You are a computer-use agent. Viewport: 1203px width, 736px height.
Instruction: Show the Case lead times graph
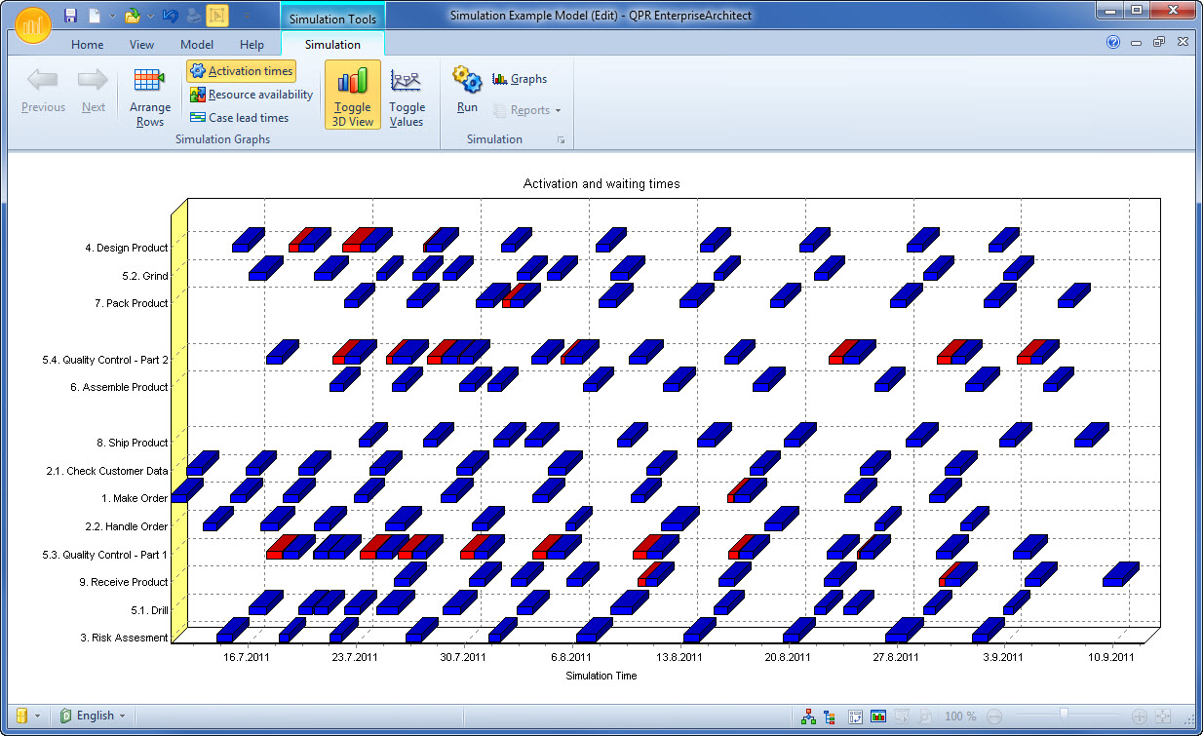(x=240, y=117)
